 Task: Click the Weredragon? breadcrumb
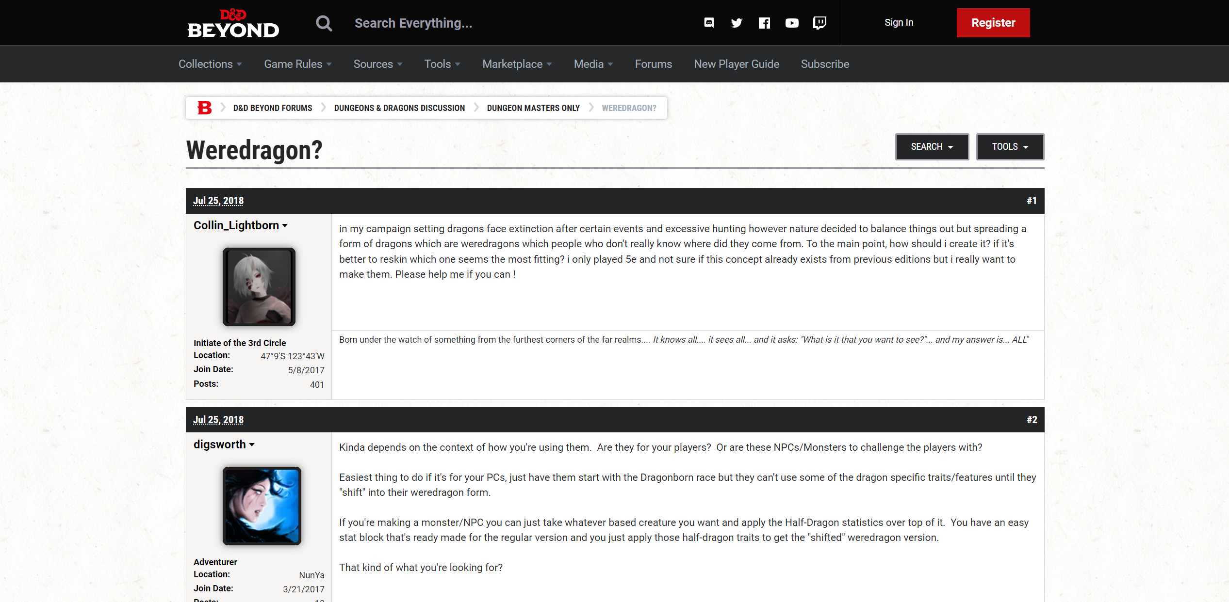(629, 108)
